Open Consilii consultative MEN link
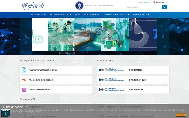The width and height of the screenshot is (189, 118). click(40, 90)
